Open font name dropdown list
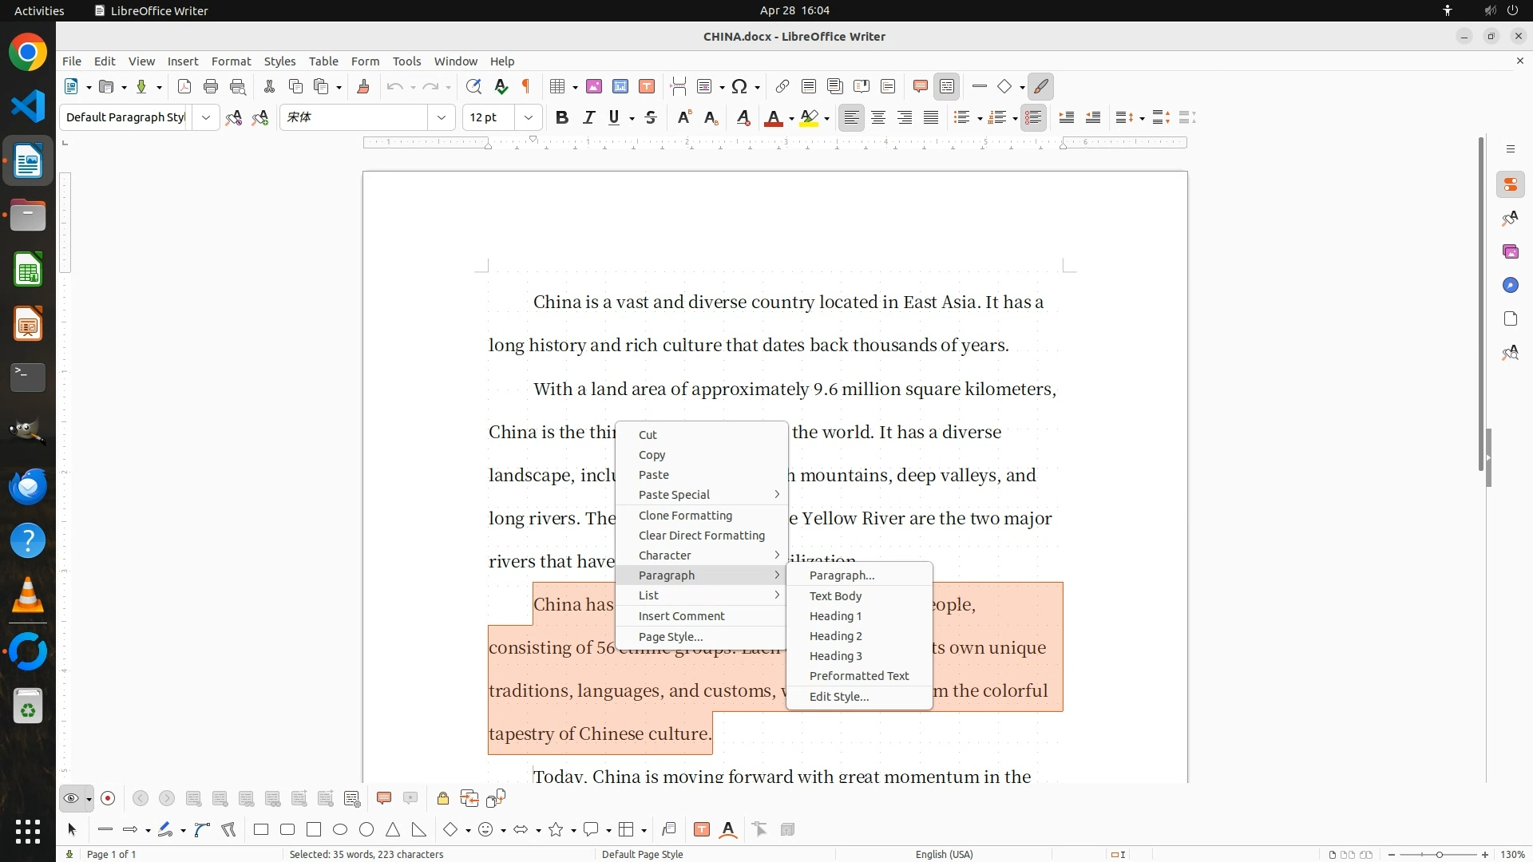The image size is (1533, 862). 442,118
